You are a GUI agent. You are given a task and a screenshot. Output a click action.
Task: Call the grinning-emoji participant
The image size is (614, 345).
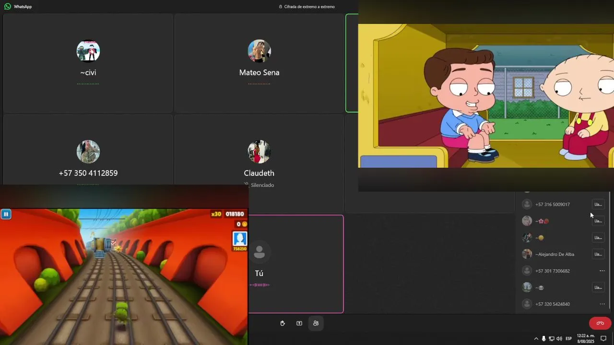click(598, 238)
